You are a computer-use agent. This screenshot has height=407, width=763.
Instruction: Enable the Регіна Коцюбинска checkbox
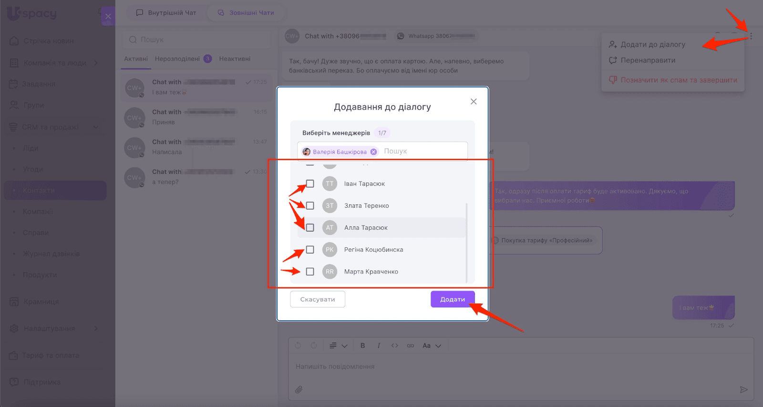[x=310, y=249]
